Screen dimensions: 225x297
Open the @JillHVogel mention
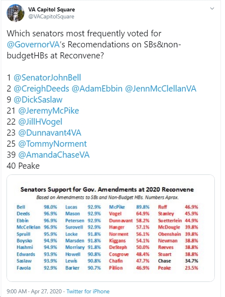click(40, 122)
